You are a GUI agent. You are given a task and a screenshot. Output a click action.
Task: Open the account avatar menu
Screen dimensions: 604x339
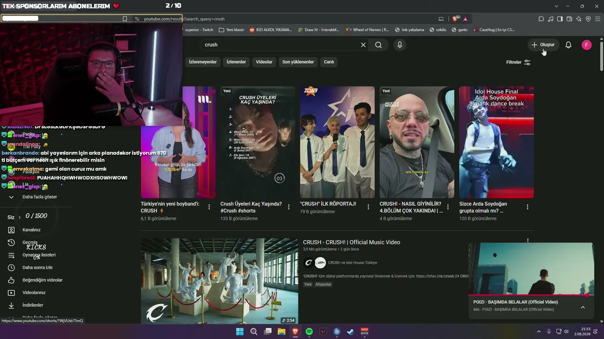pos(587,45)
